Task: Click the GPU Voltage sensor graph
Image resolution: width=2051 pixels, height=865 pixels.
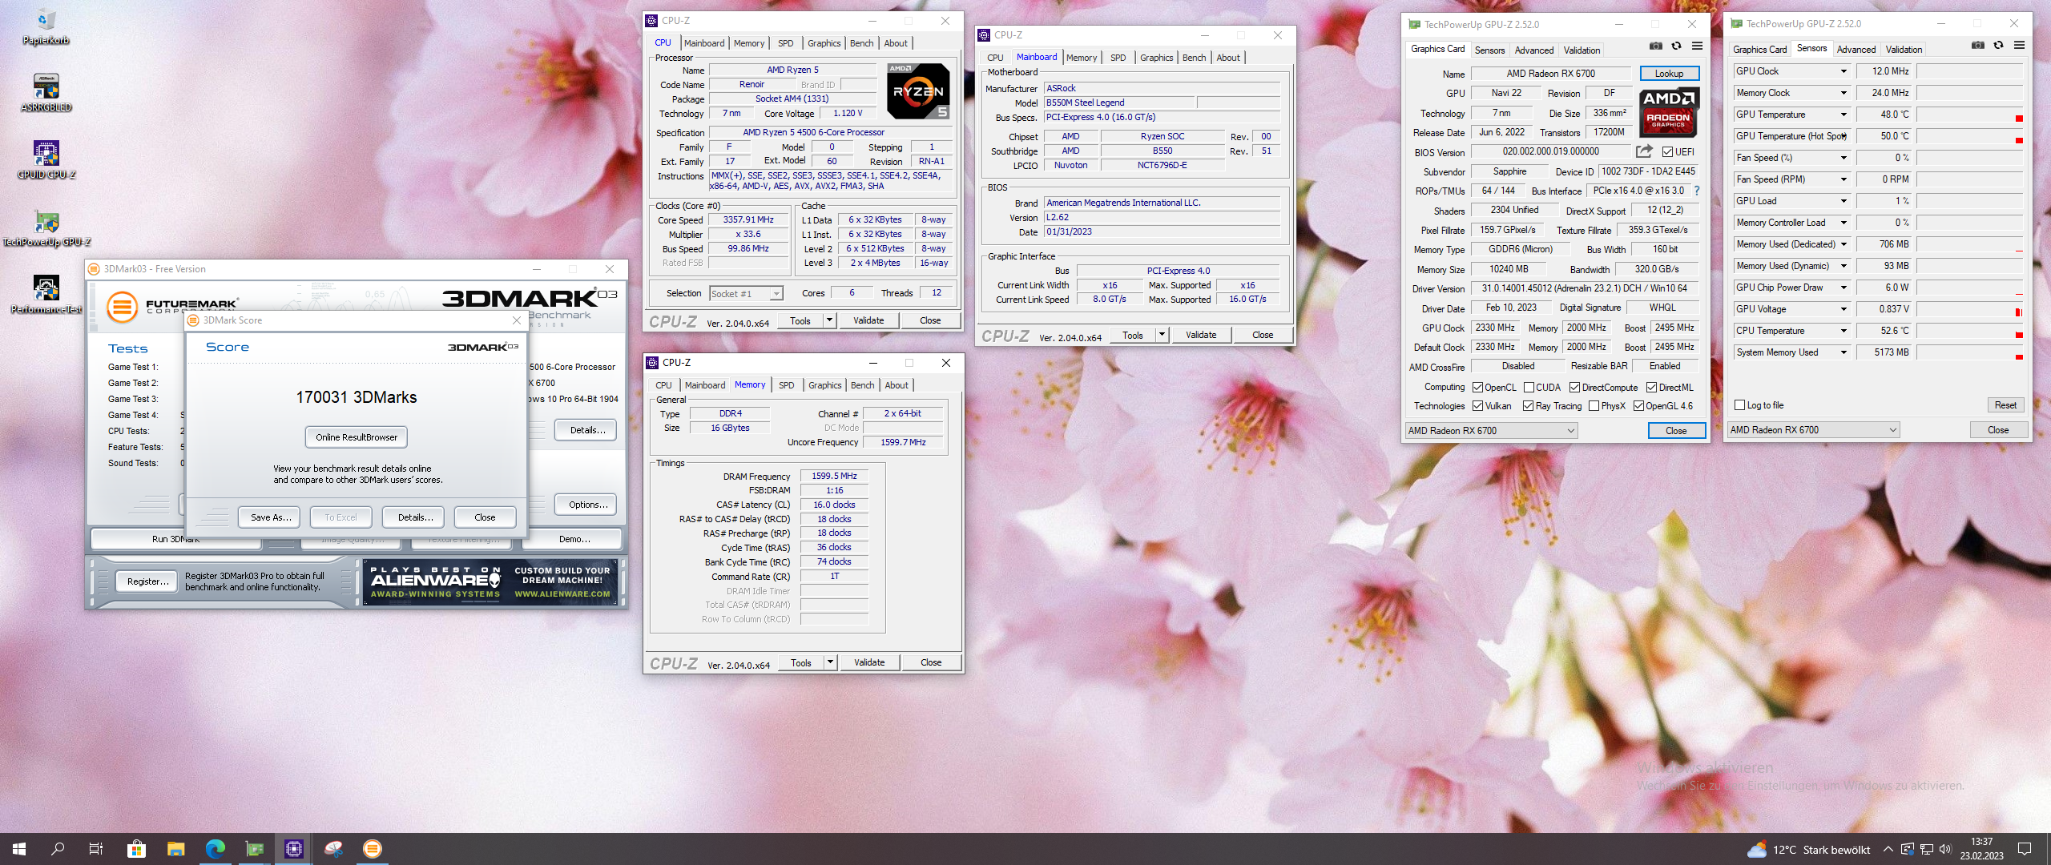Action: 1970,309
